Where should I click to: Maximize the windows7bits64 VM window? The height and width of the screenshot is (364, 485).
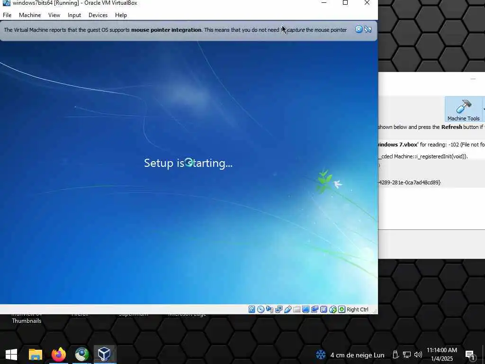pyautogui.click(x=345, y=3)
